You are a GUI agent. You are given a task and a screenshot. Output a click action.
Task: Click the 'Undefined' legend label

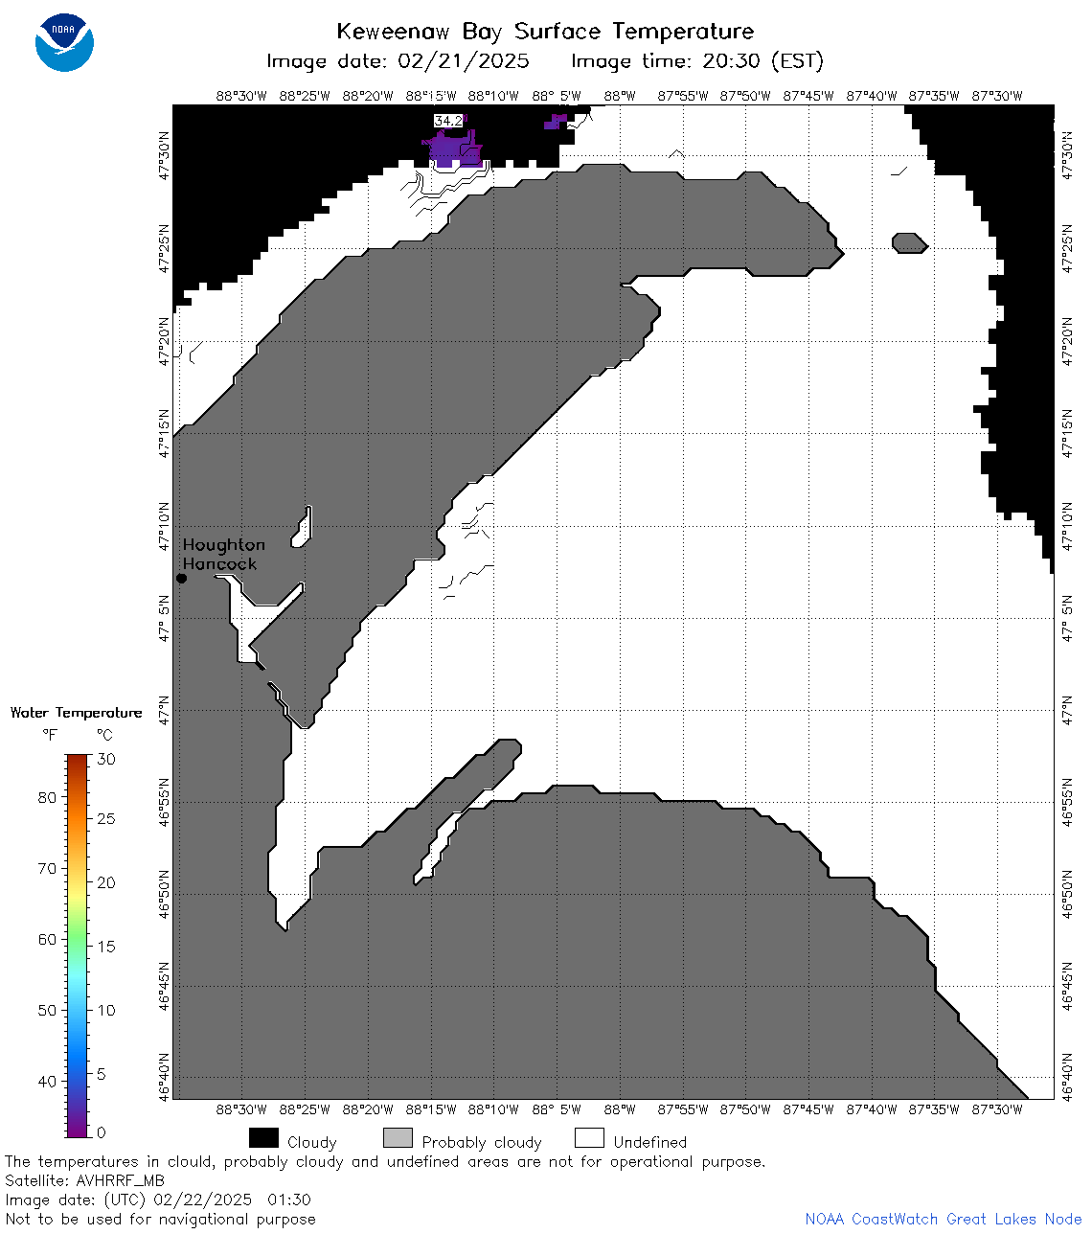pyautogui.click(x=650, y=1142)
